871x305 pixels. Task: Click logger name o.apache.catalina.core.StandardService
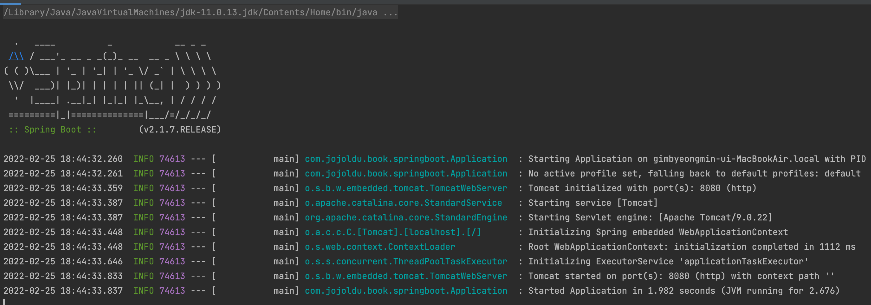pyautogui.click(x=404, y=203)
